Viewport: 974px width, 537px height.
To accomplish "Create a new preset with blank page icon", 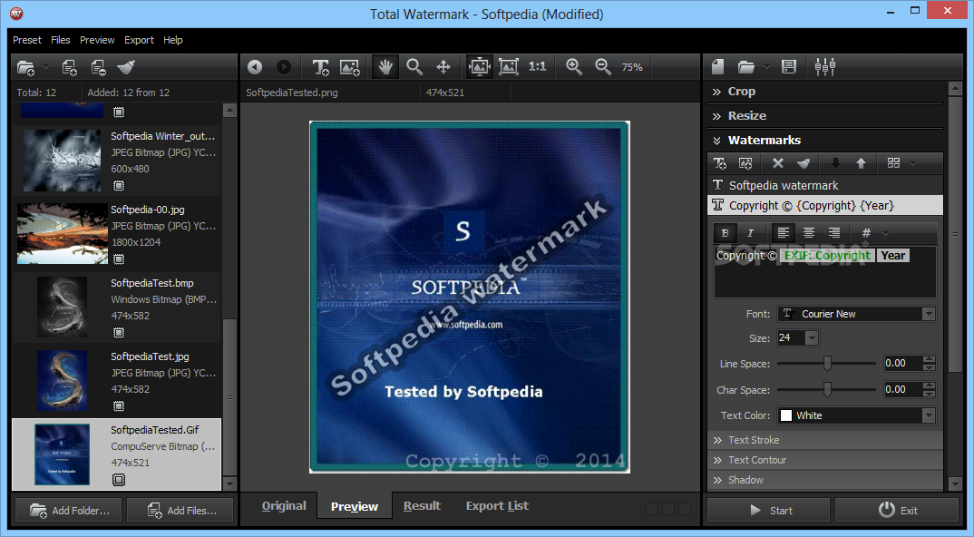I will [x=718, y=66].
